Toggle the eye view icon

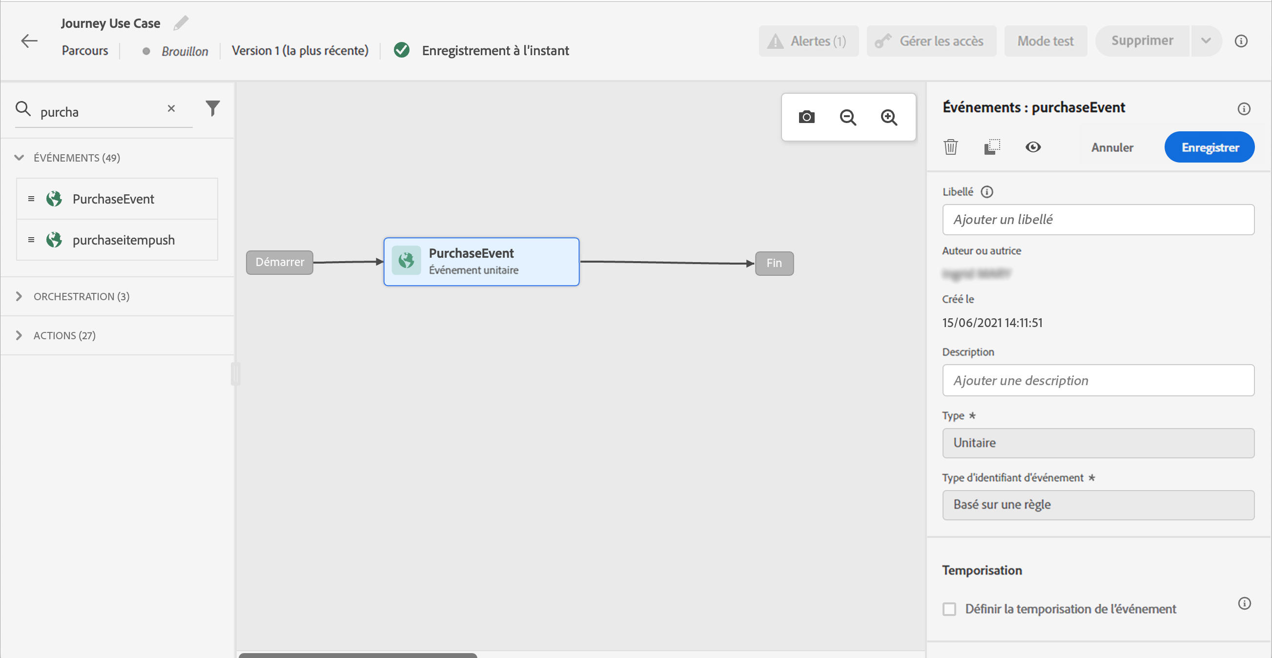[x=1033, y=147]
